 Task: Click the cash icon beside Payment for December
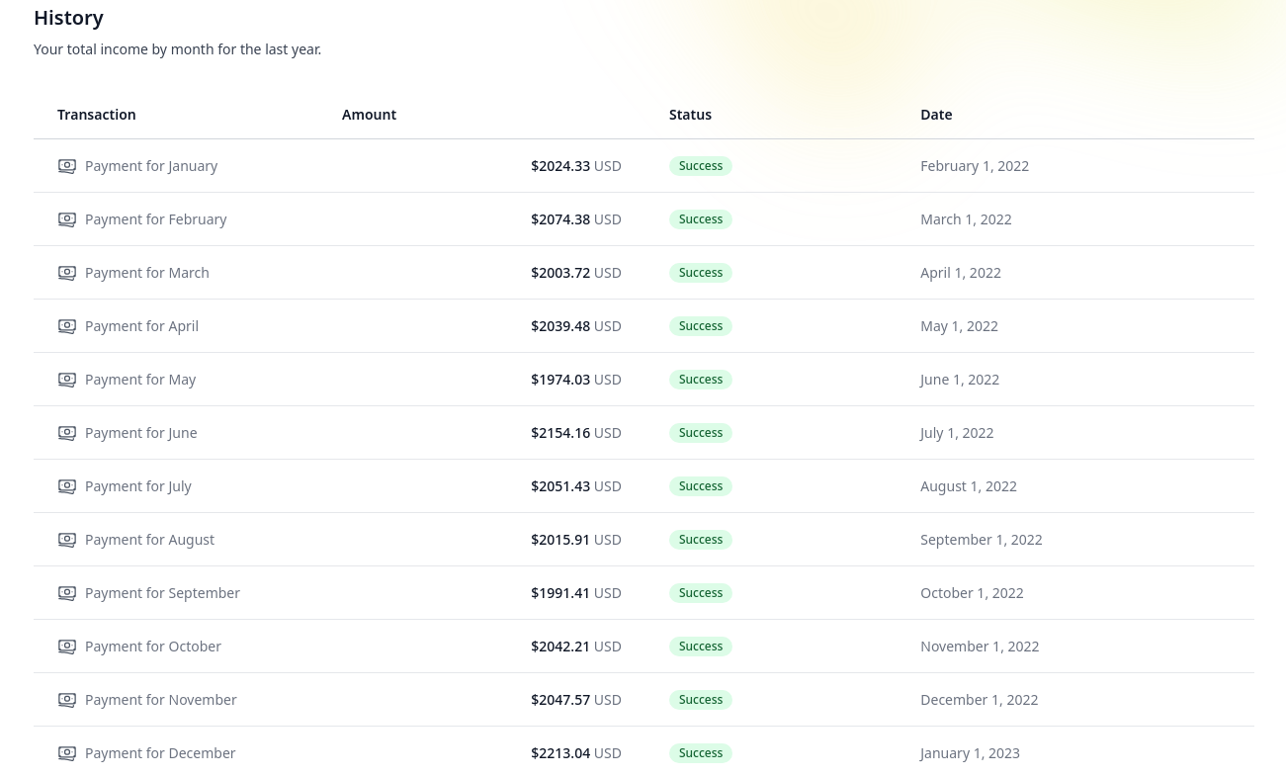pyautogui.click(x=67, y=753)
